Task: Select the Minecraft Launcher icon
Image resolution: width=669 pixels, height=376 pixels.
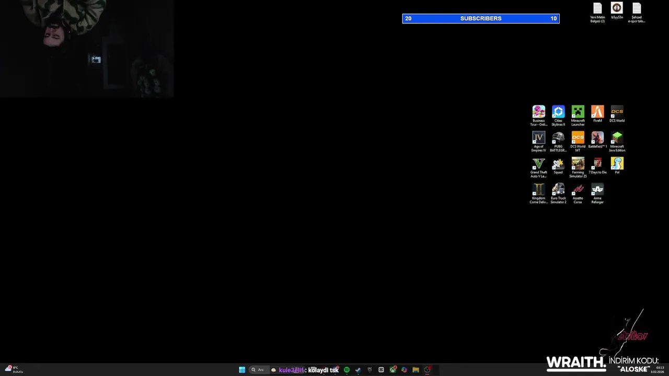Action: click(x=578, y=115)
